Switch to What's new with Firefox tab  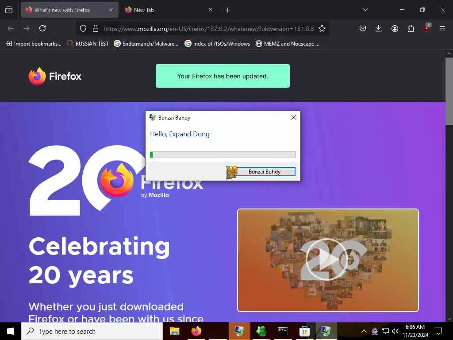click(69, 10)
